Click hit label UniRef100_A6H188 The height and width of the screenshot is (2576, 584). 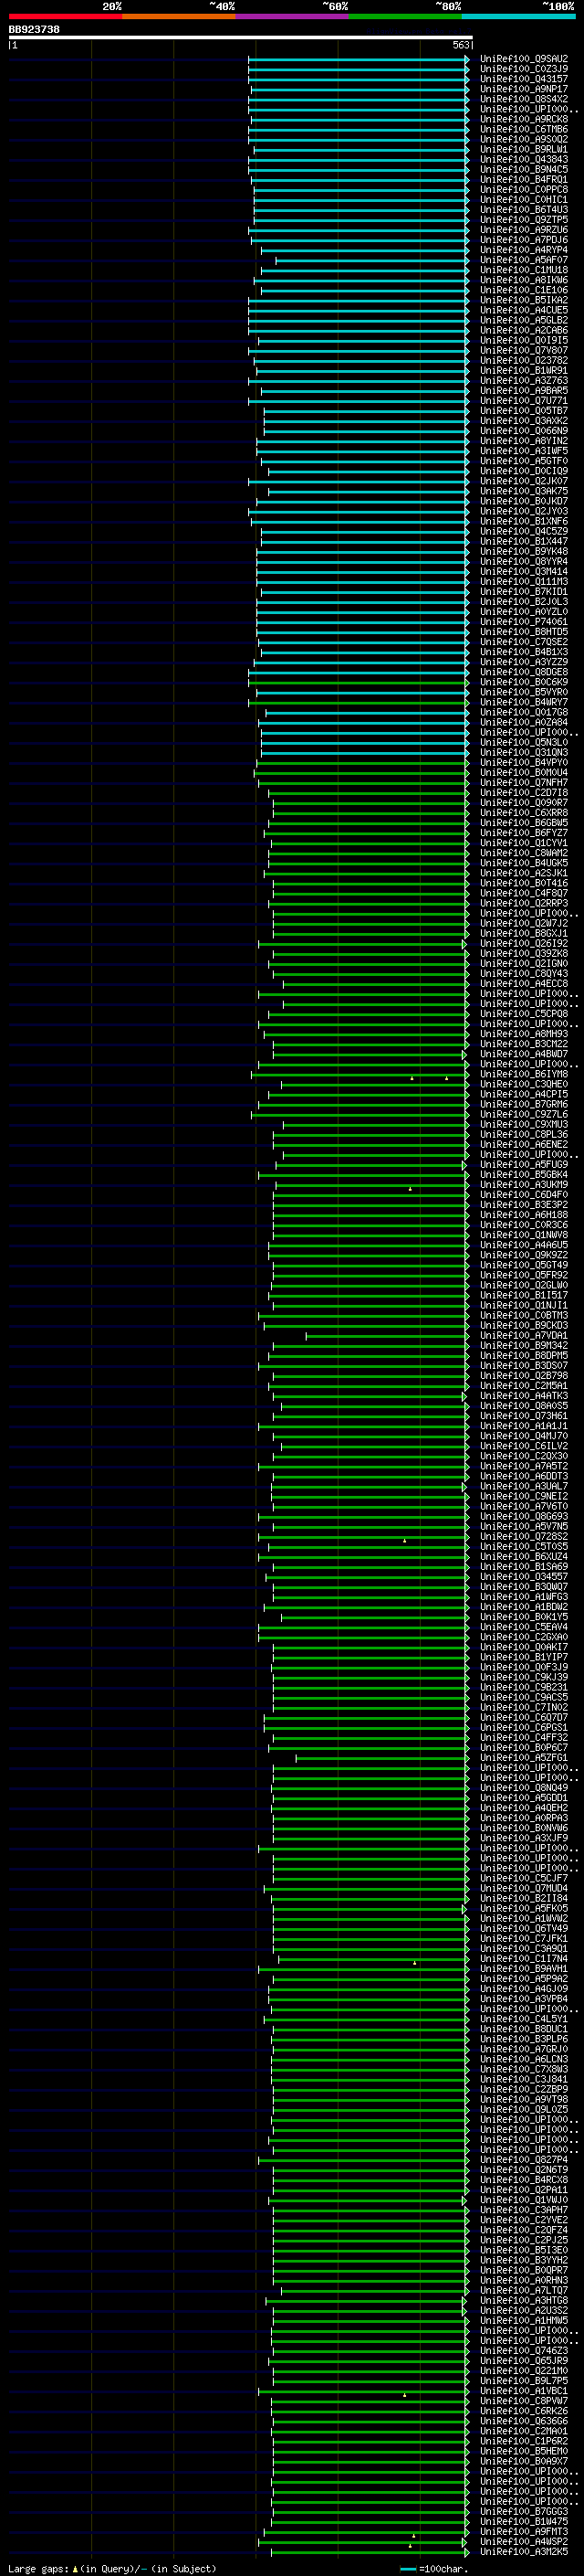pos(524,1215)
